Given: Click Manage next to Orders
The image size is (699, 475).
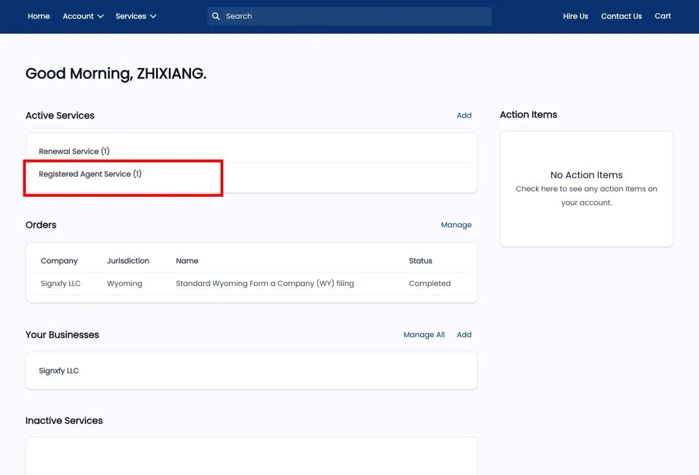Looking at the screenshot, I should tap(456, 225).
